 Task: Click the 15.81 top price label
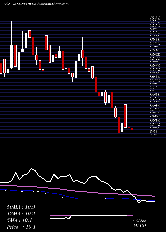(155, 18)
